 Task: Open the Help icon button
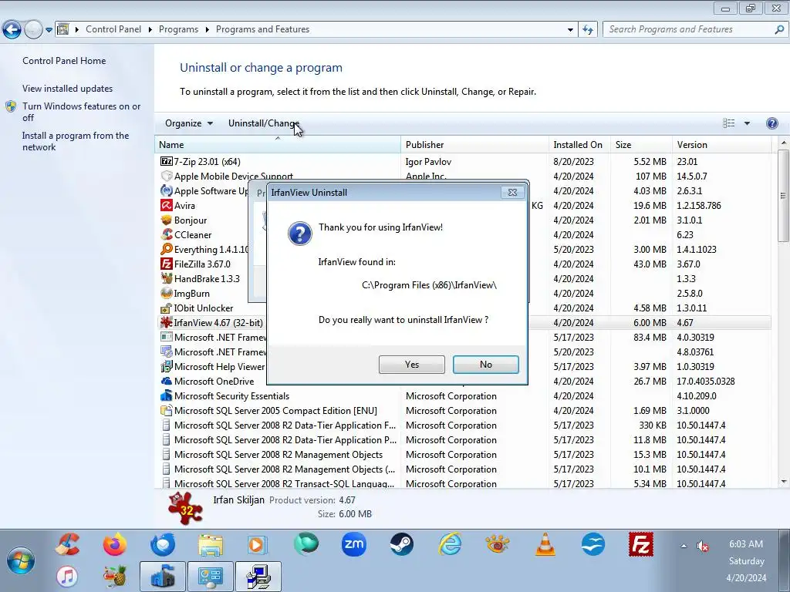771,123
